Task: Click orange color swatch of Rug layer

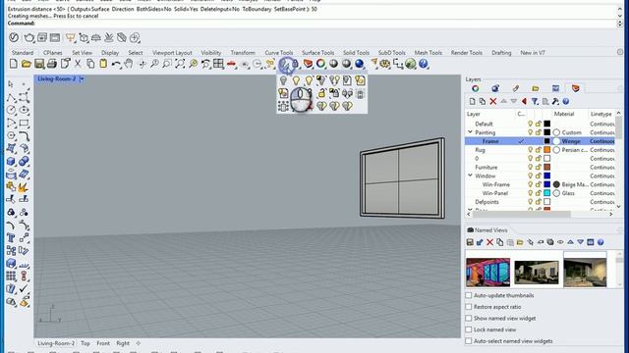Action: (x=546, y=150)
